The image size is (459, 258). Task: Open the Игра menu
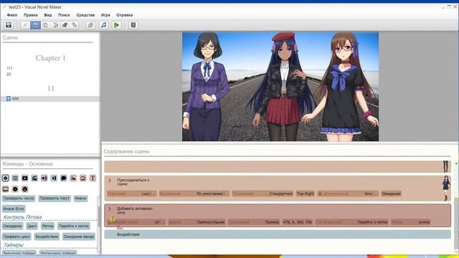(105, 15)
